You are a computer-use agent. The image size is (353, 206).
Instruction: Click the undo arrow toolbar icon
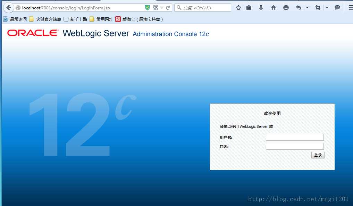pos(299,8)
